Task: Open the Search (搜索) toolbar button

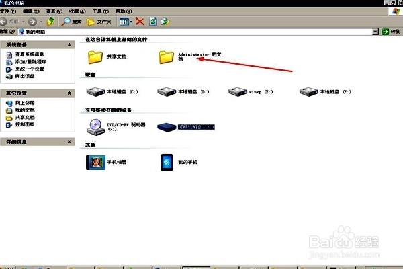Action: point(72,22)
